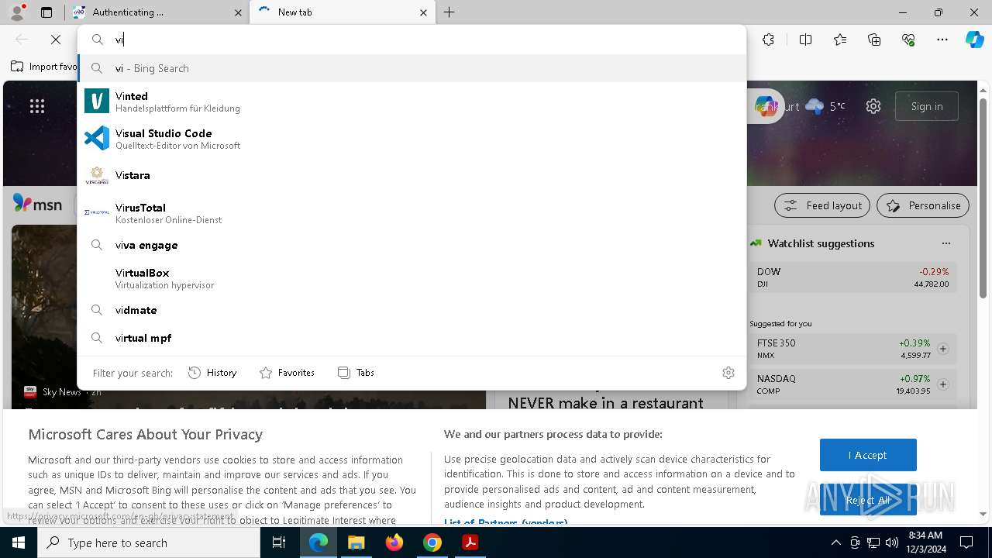
Task: Open the Feed layout options
Action: click(823, 205)
